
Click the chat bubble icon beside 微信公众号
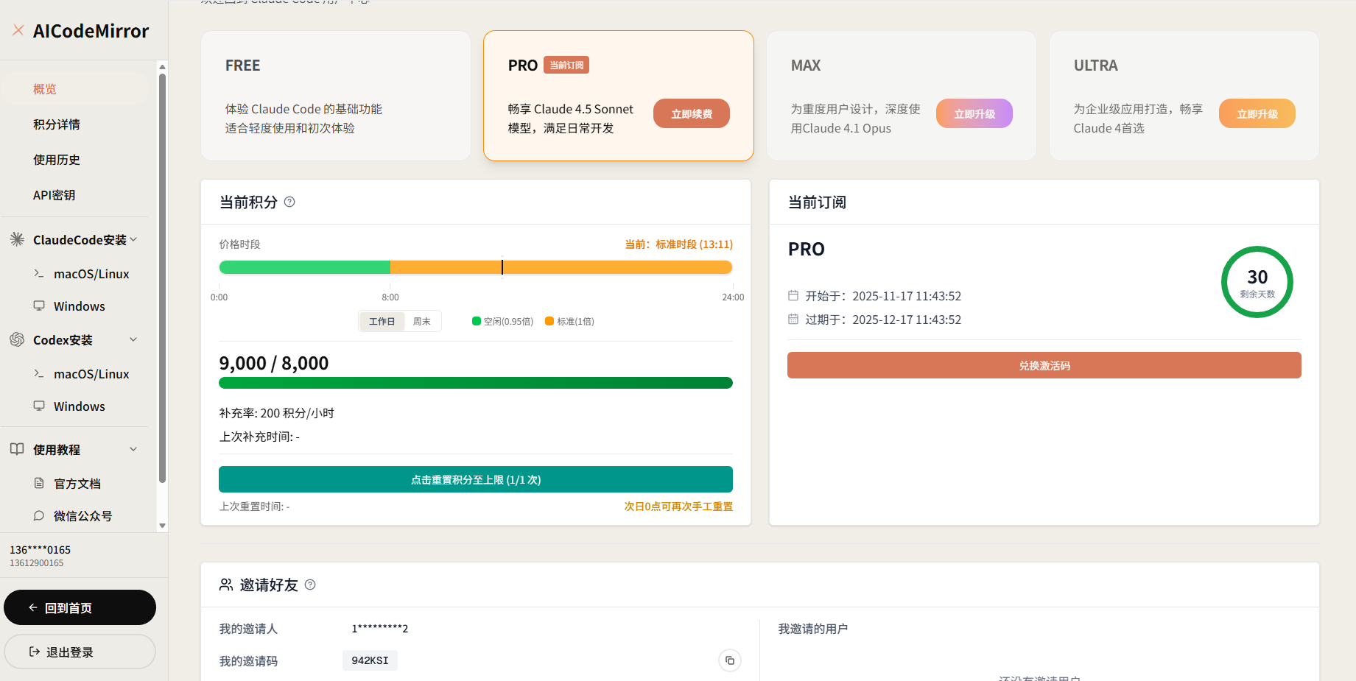pos(39,515)
